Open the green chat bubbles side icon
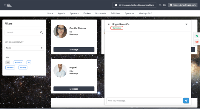Image resolution: width=200 pixels, height=109 pixels. 197,36
